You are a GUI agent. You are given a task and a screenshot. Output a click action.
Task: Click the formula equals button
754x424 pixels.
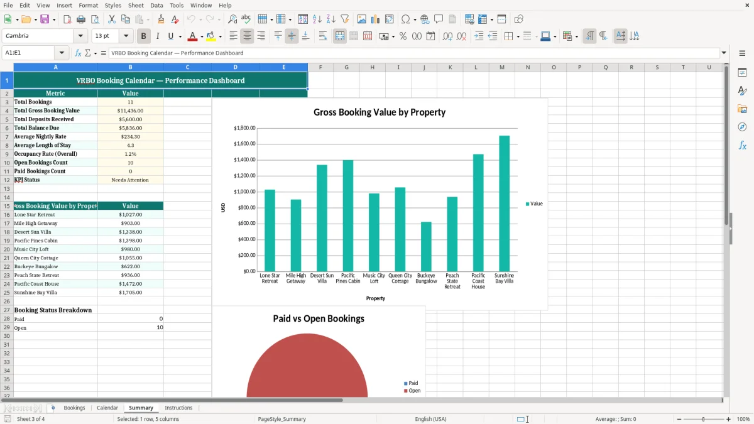click(104, 53)
